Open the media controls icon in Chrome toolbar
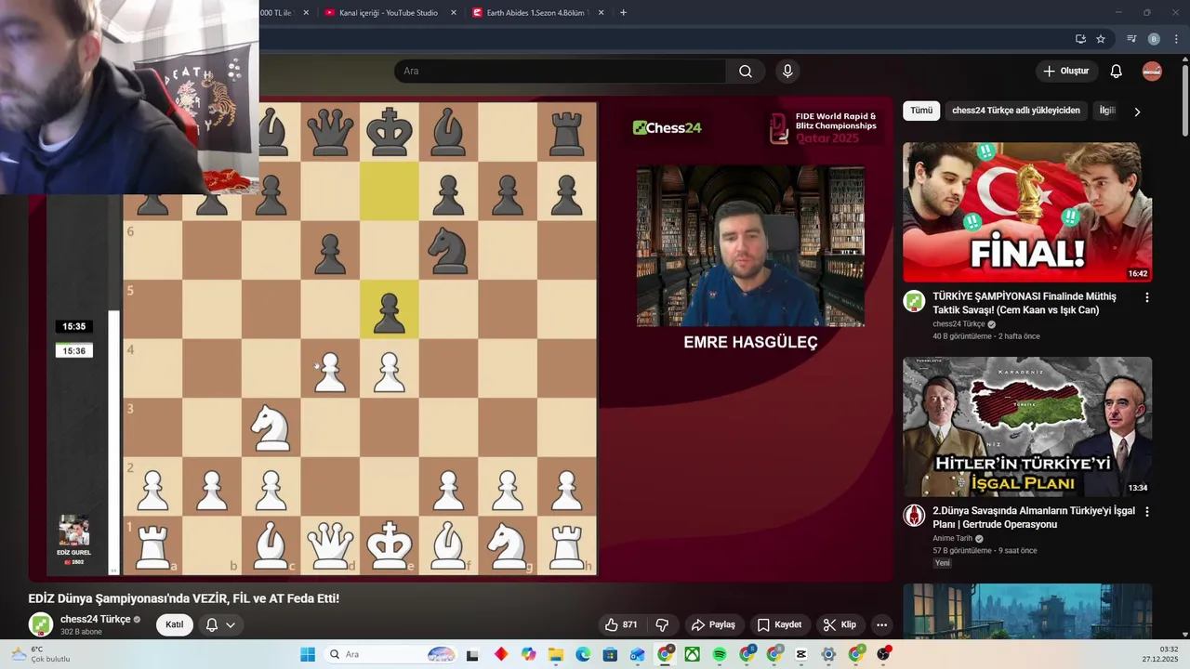 point(1131,39)
